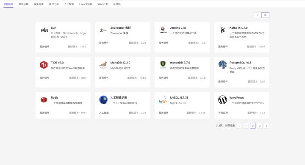The width and height of the screenshot is (305, 165).
Task: Go to page 3
Action: tap(260, 126)
